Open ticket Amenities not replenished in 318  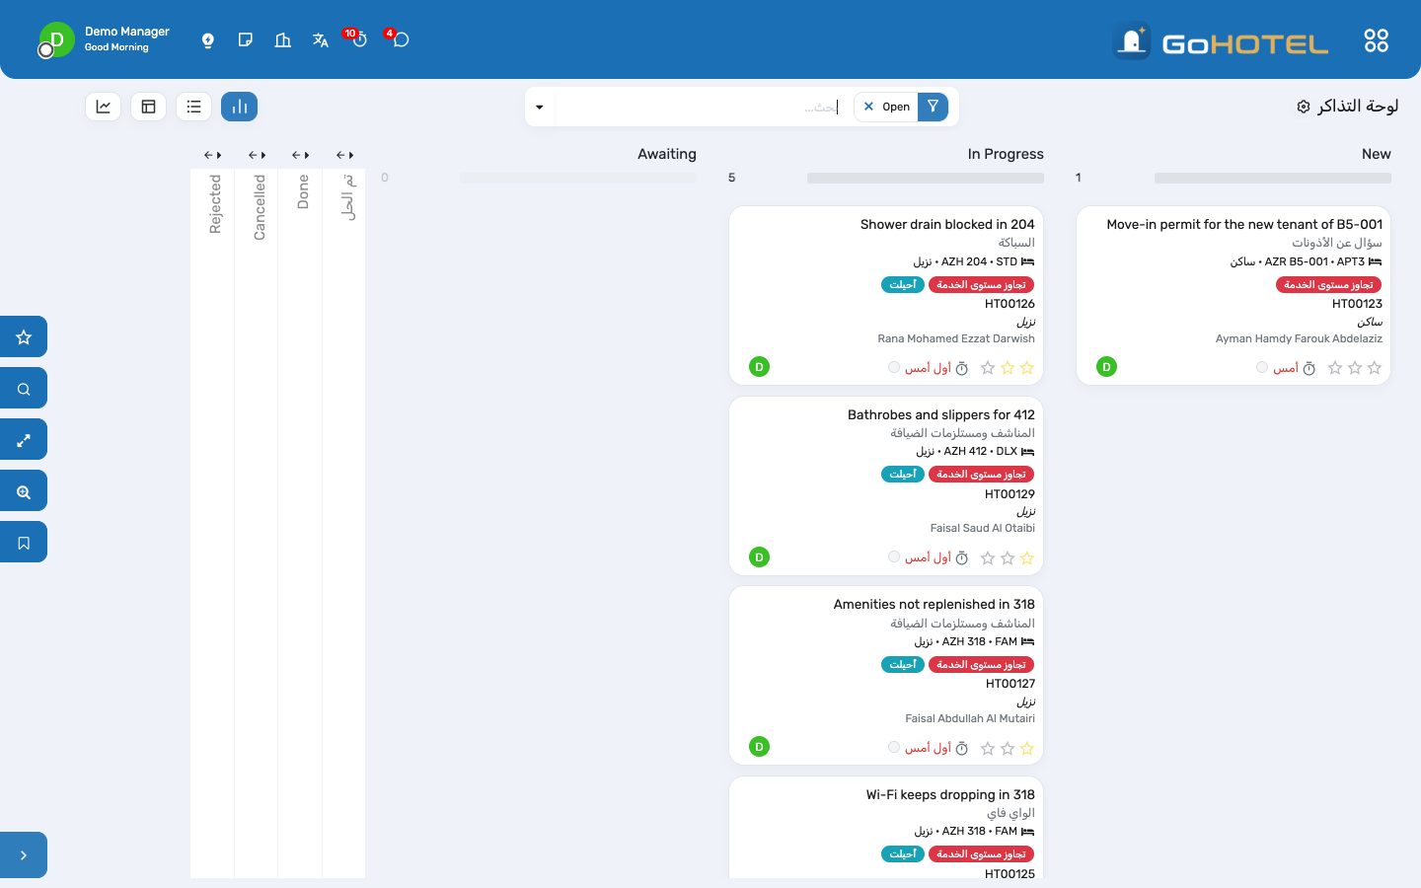click(934, 605)
